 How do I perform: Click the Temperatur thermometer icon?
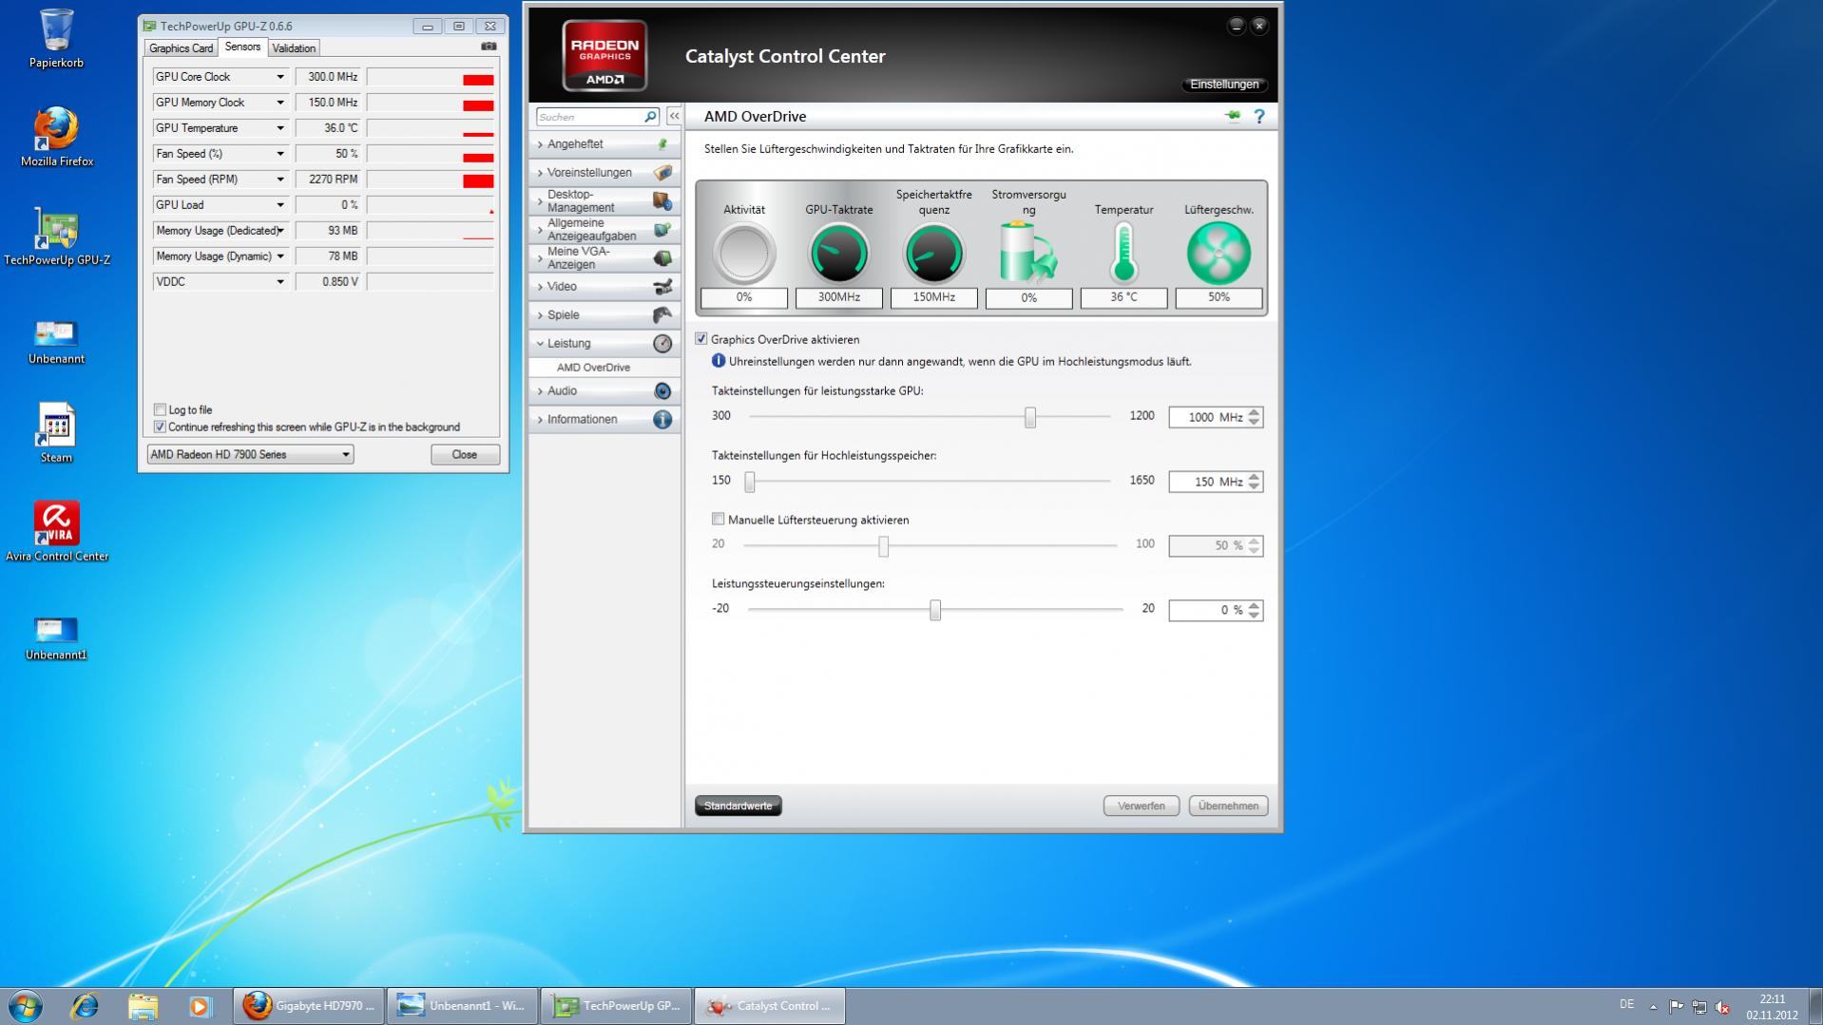(x=1124, y=254)
